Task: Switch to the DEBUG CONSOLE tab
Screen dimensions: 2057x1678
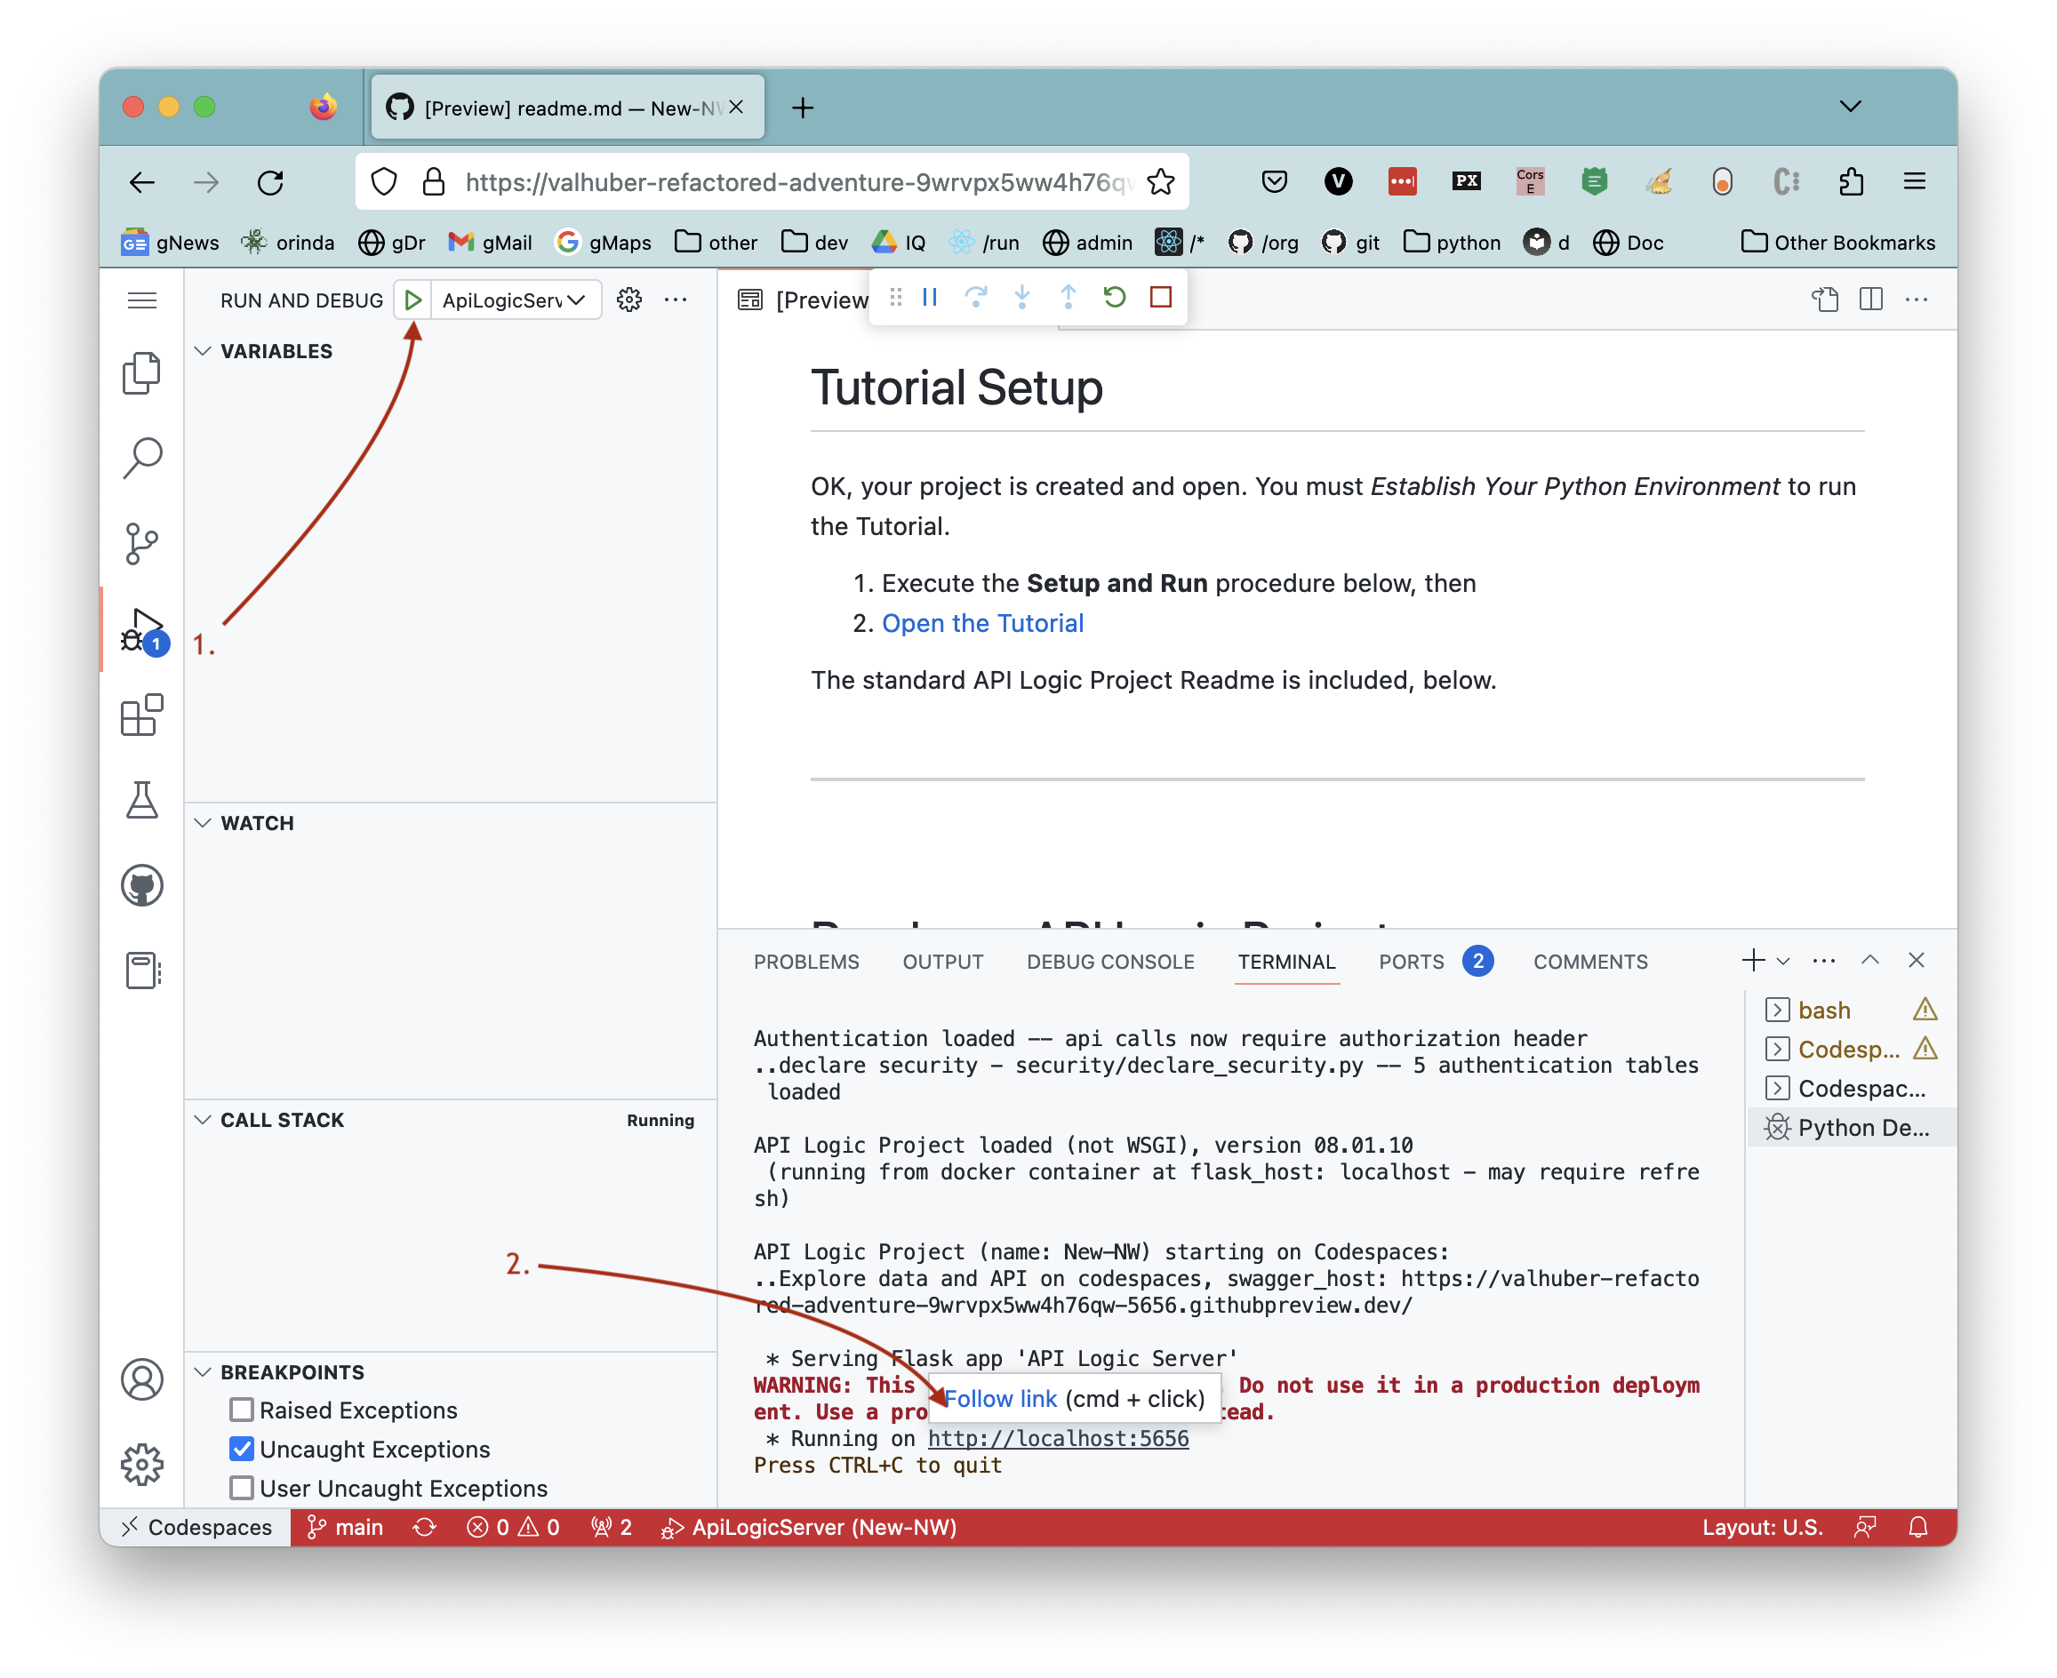Action: pyautogui.click(x=1109, y=962)
